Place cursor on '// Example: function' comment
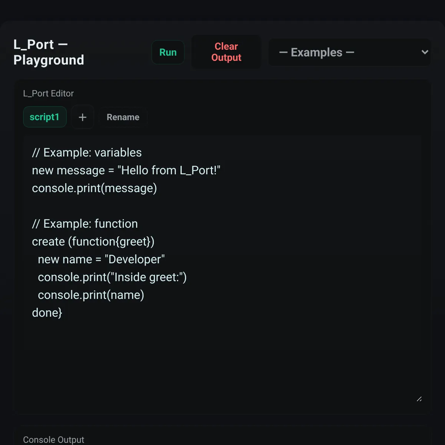 click(x=85, y=224)
